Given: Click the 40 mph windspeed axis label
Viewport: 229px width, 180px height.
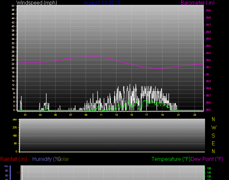Looking at the screenshot, I should [13, 27].
